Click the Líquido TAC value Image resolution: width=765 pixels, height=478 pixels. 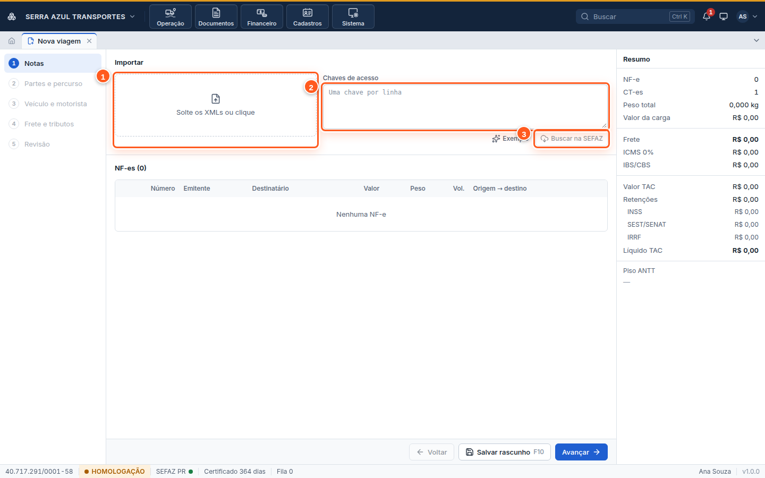[745, 251]
